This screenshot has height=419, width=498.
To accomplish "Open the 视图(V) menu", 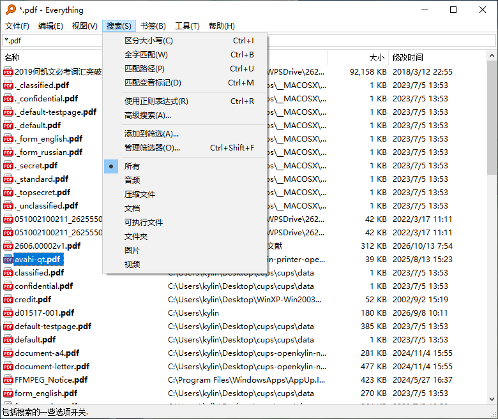I will pos(84,26).
